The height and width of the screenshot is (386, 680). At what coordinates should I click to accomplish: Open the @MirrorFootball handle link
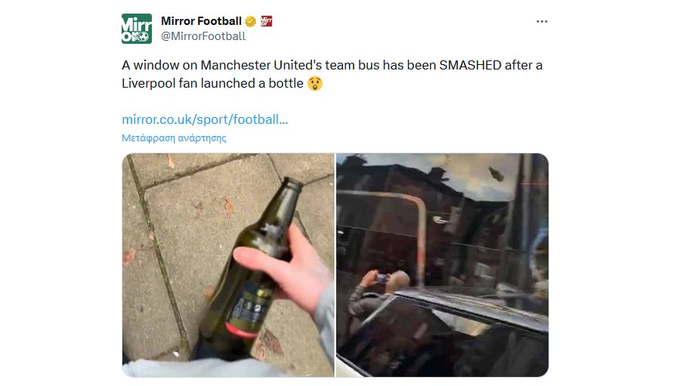[203, 36]
